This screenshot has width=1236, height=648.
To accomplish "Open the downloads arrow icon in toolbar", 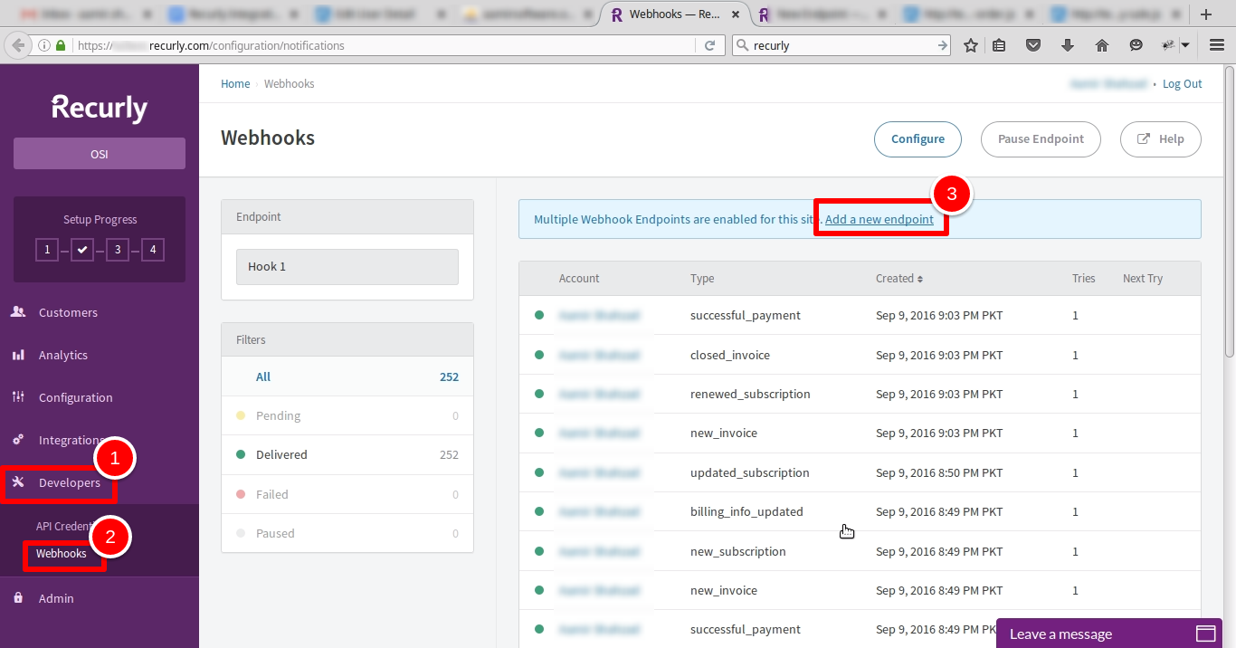I will click(1068, 45).
